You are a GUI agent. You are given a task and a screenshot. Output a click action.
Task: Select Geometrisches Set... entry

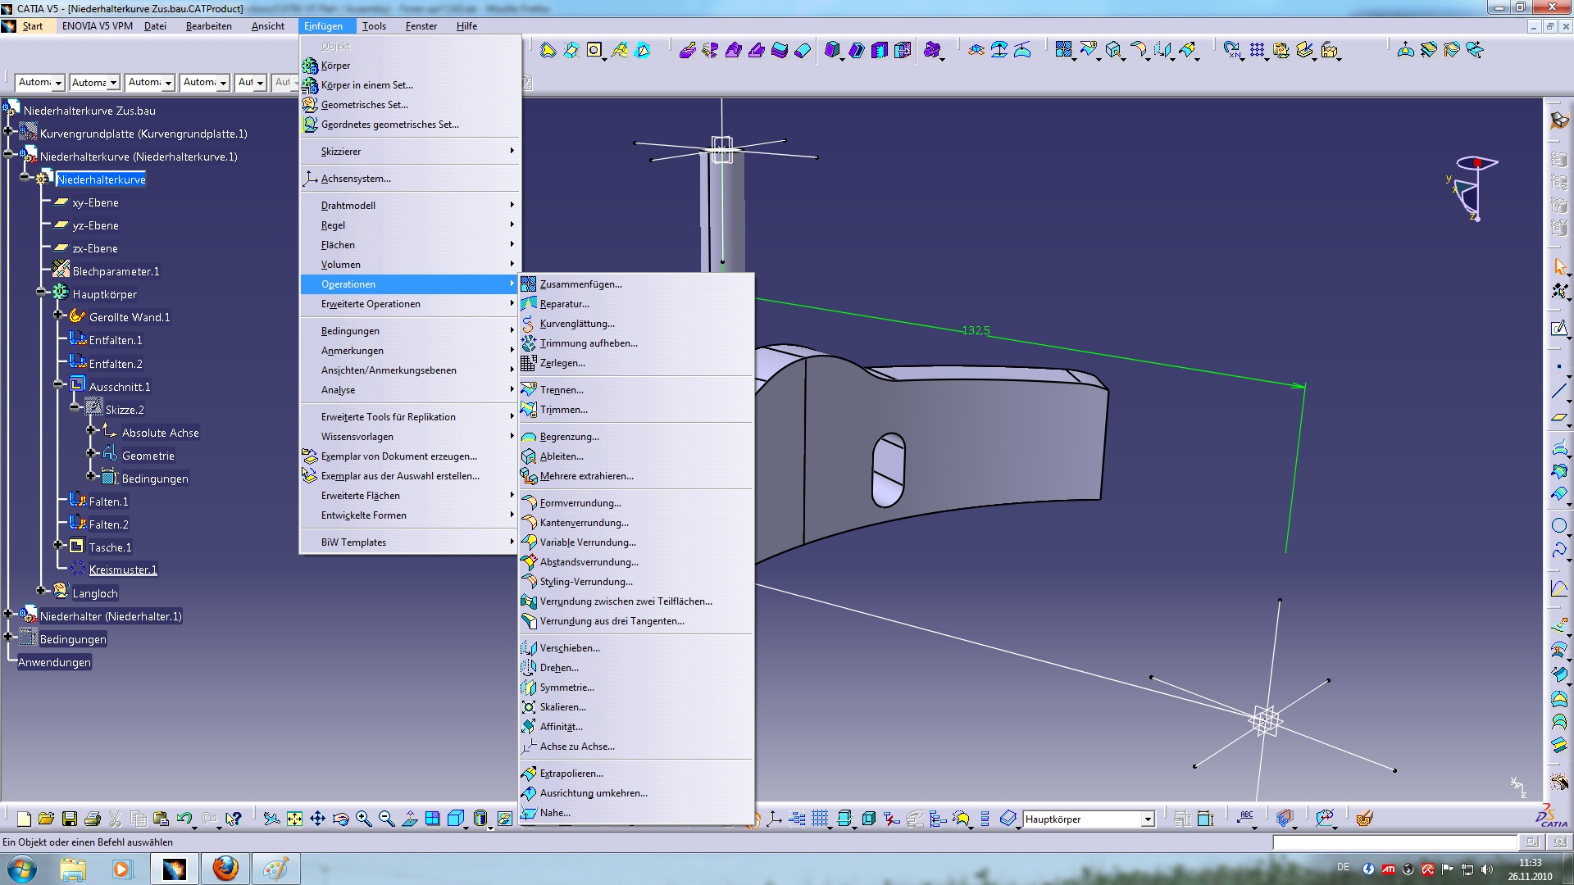pyautogui.click(x=410, y=105)
